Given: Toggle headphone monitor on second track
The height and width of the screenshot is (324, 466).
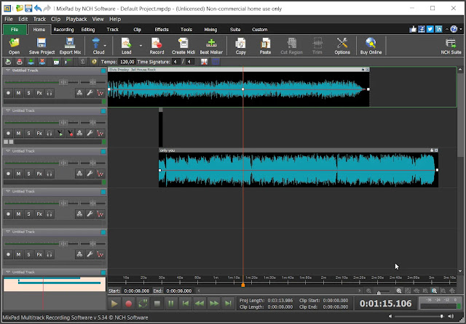Looking at the screenshot, I should 50,133.
